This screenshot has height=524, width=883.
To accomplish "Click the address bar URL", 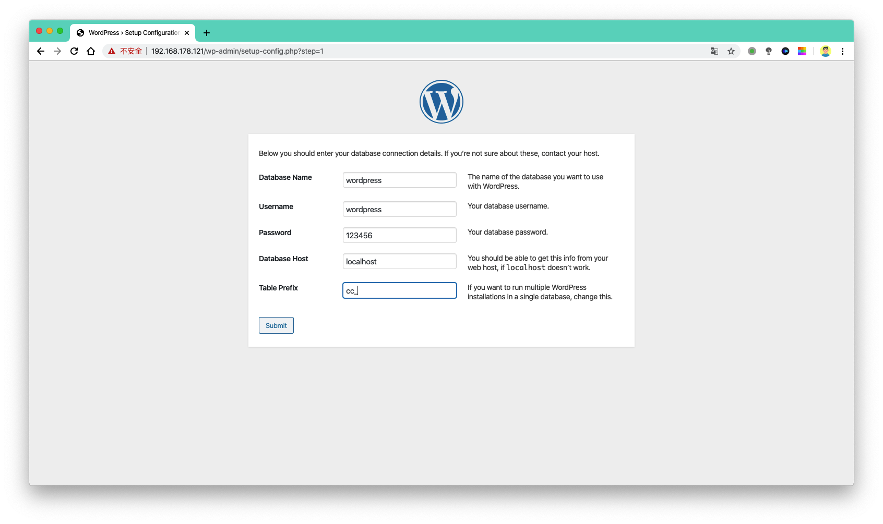I will click(x=237, y=51).
